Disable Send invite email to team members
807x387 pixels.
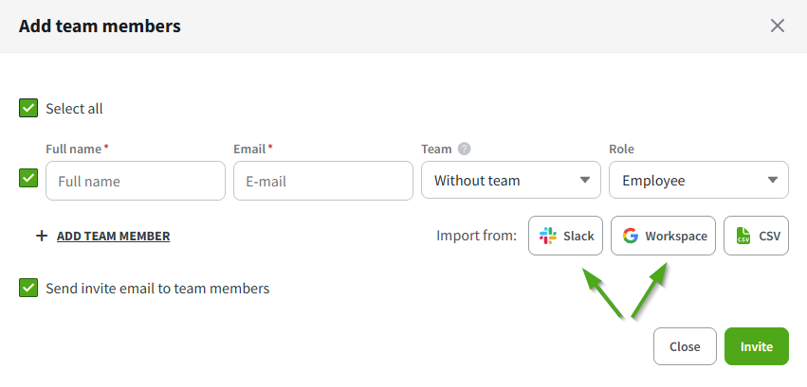(x=28, y=288)
